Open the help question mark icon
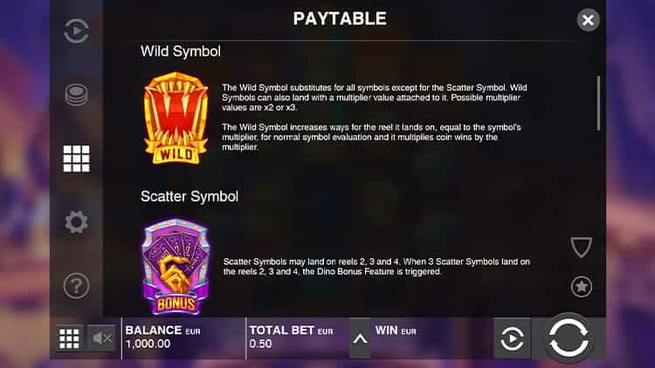Viewport: 655px width, 368px height. [x=77, y=286]
